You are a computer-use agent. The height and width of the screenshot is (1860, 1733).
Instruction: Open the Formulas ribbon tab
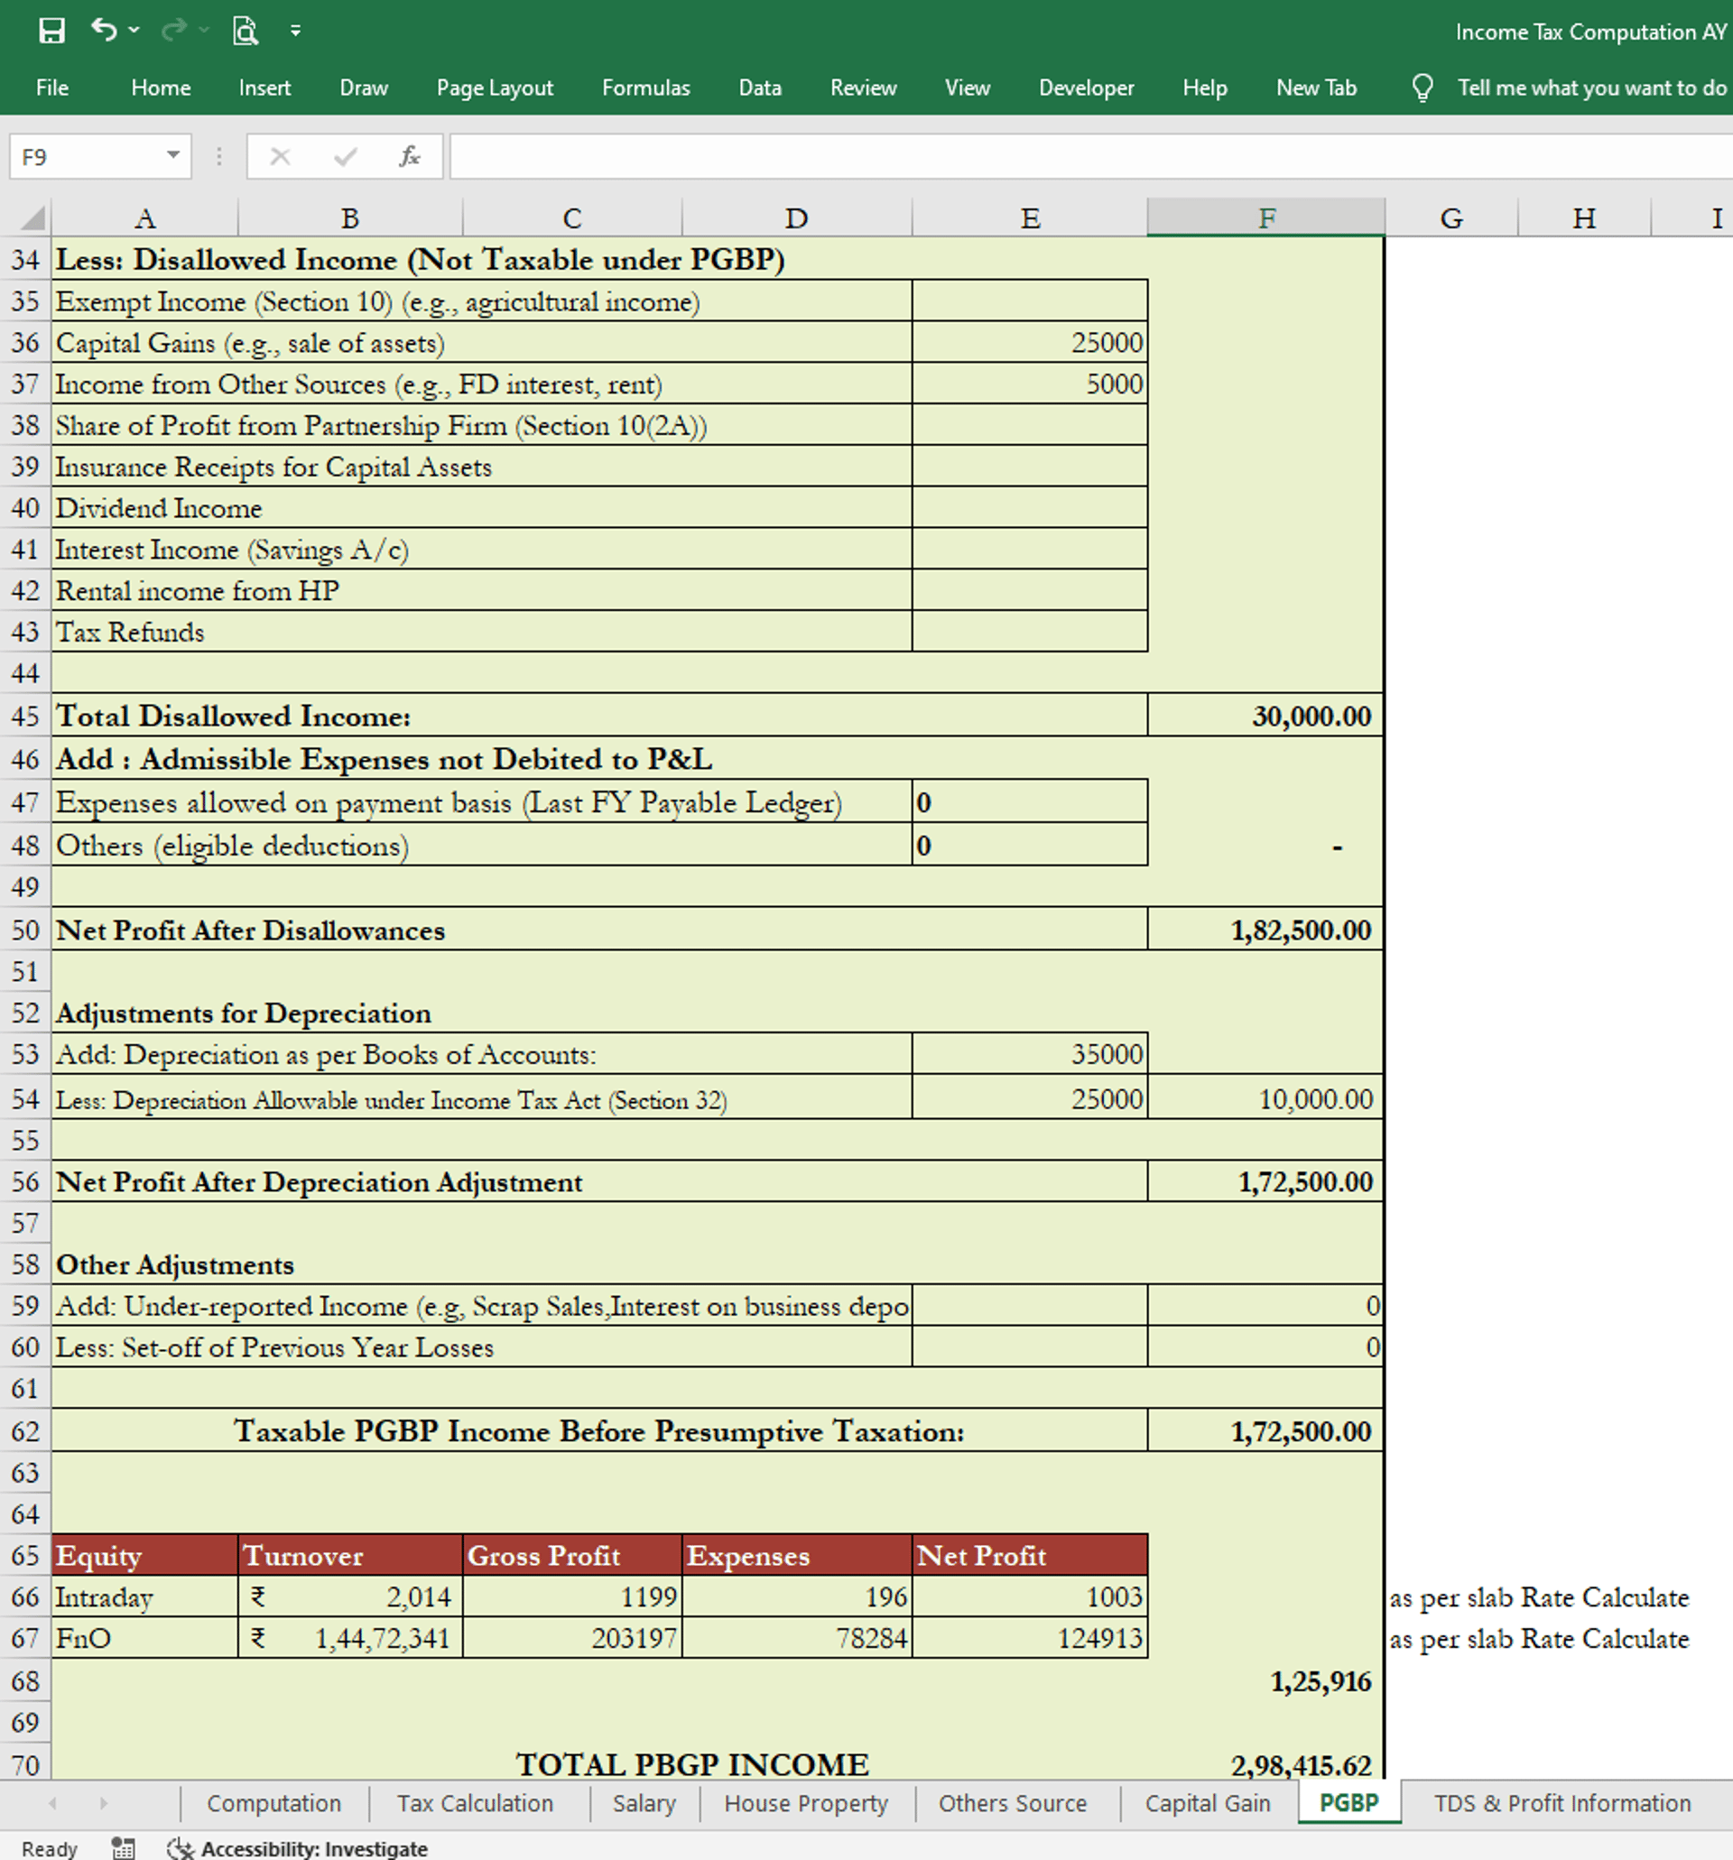645,88
